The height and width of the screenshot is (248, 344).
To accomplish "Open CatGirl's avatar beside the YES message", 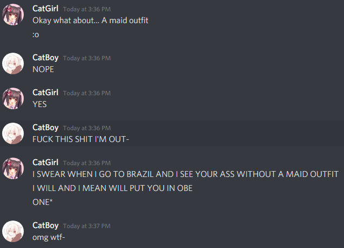I will 13,98.
